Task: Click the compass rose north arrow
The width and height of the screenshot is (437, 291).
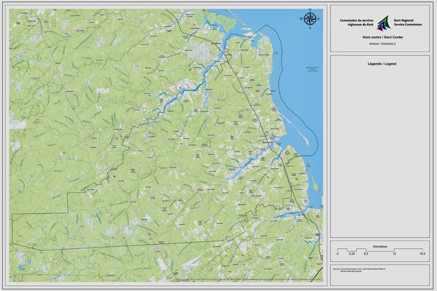Action: tap(310, 10)
